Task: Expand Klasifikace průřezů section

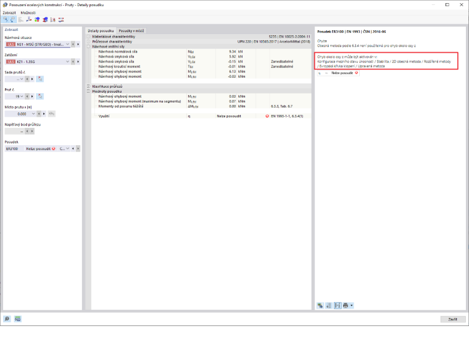Action: [88, 86]
